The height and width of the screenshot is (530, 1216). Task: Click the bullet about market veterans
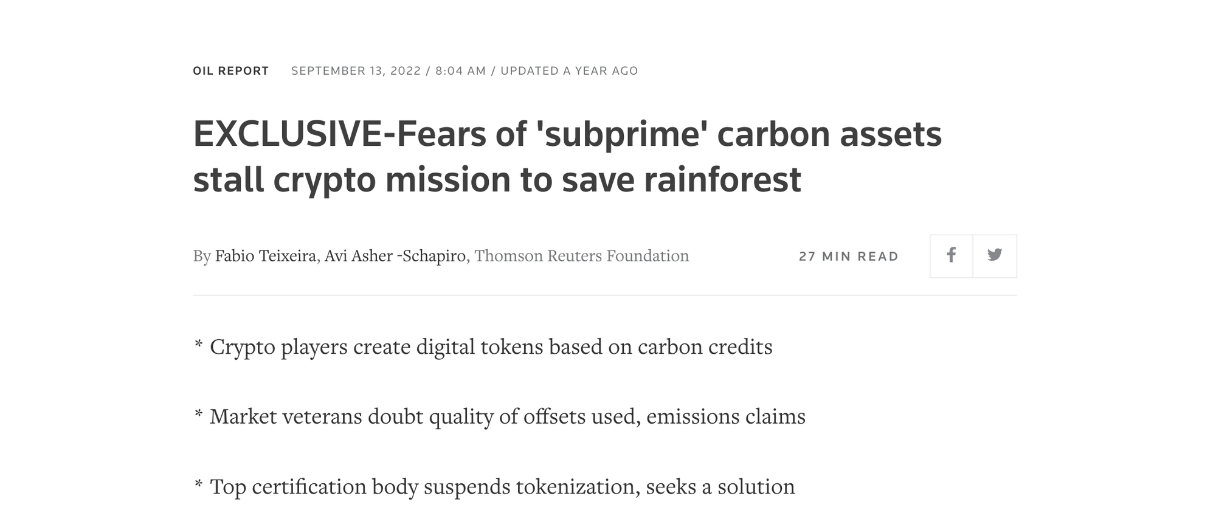point(507,417)
